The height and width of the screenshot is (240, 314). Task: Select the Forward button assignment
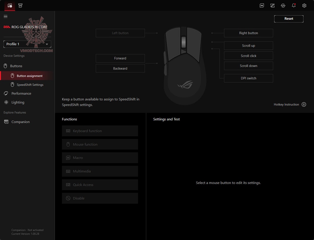pos(120,58)
